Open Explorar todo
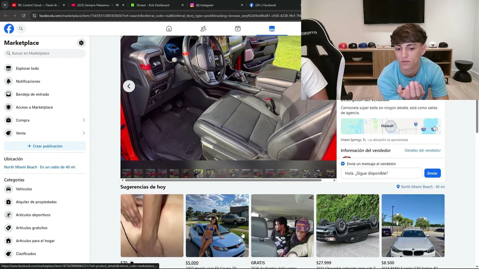Screen dimensions: 479x269 [45, 68]
